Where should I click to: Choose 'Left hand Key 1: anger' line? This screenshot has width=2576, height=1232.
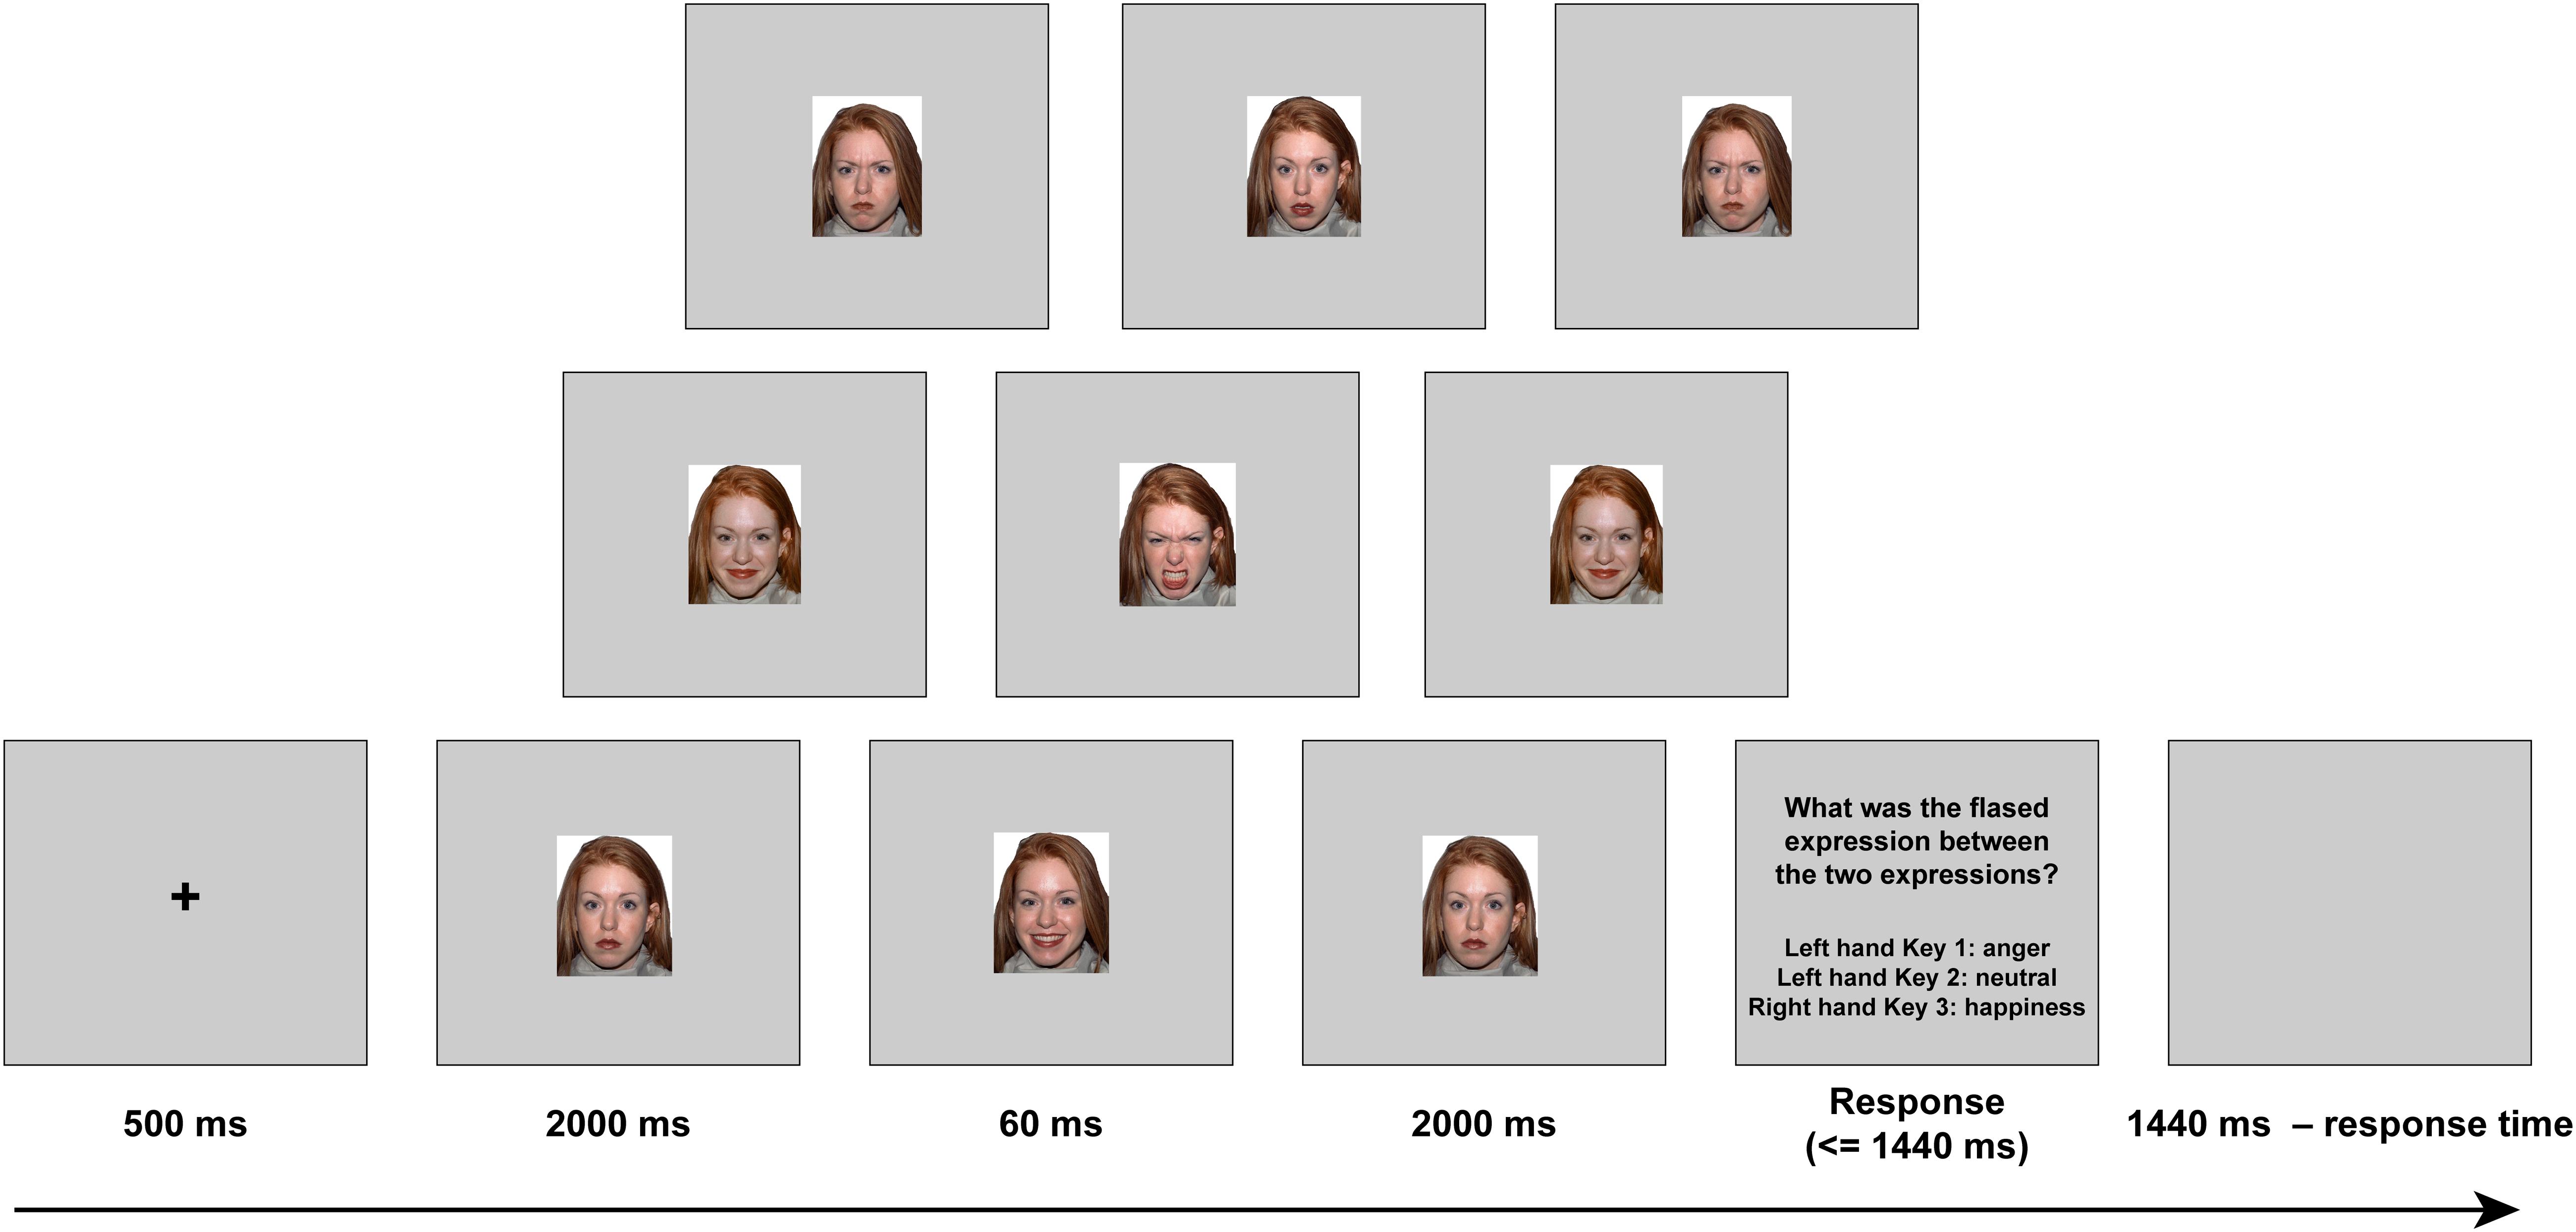click(x=1917, y=948)
